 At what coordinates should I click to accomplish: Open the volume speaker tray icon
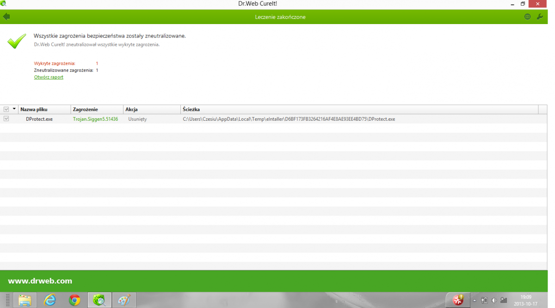[494, 300]
